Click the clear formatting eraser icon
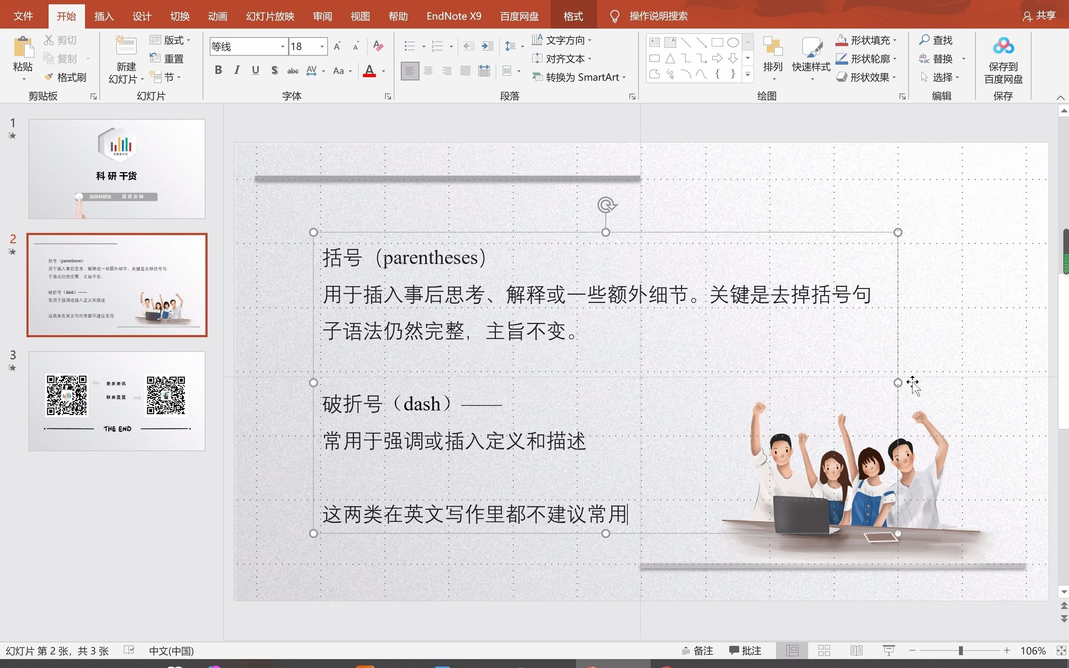This screenshot has height=668, width=1069. coord(378,46)
